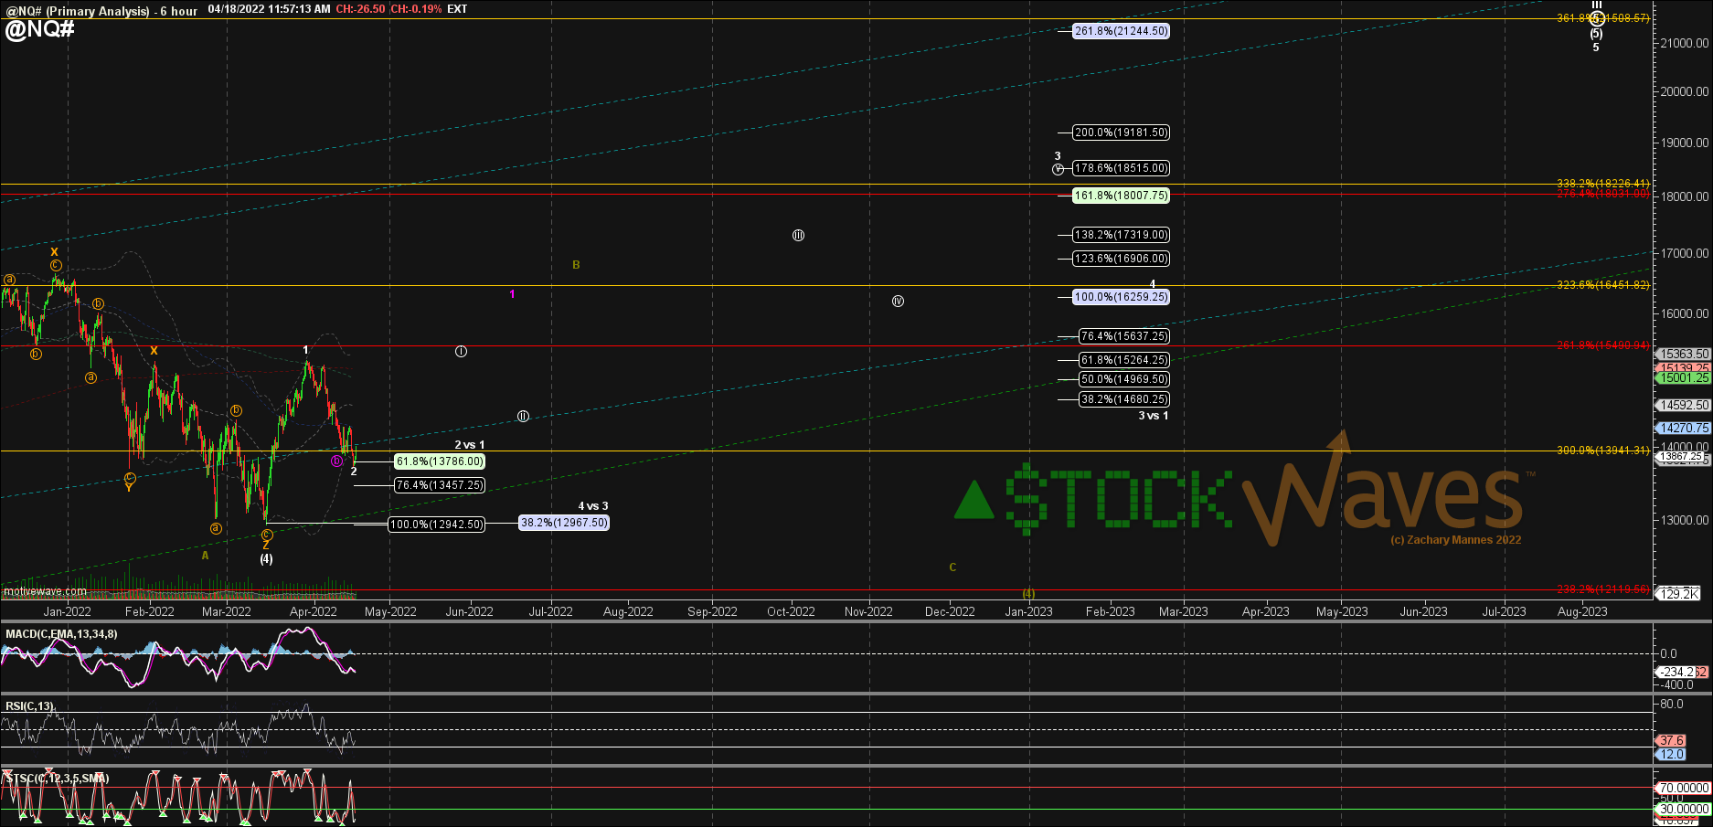Viewport: 1713px width, 827px height.
Task: Select the '38.2%(14680.25)' Fibonacci label
Action: point(1124,399)
